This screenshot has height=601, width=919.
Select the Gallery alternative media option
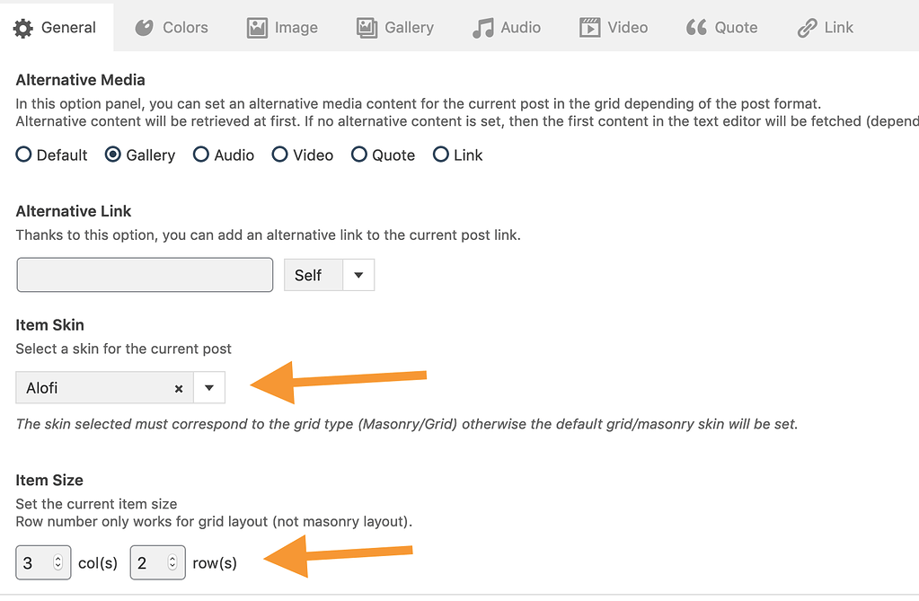tap(113, 155)
